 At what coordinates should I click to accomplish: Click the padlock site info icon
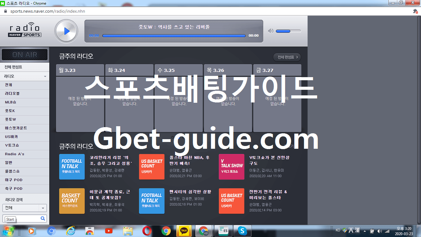5,11
